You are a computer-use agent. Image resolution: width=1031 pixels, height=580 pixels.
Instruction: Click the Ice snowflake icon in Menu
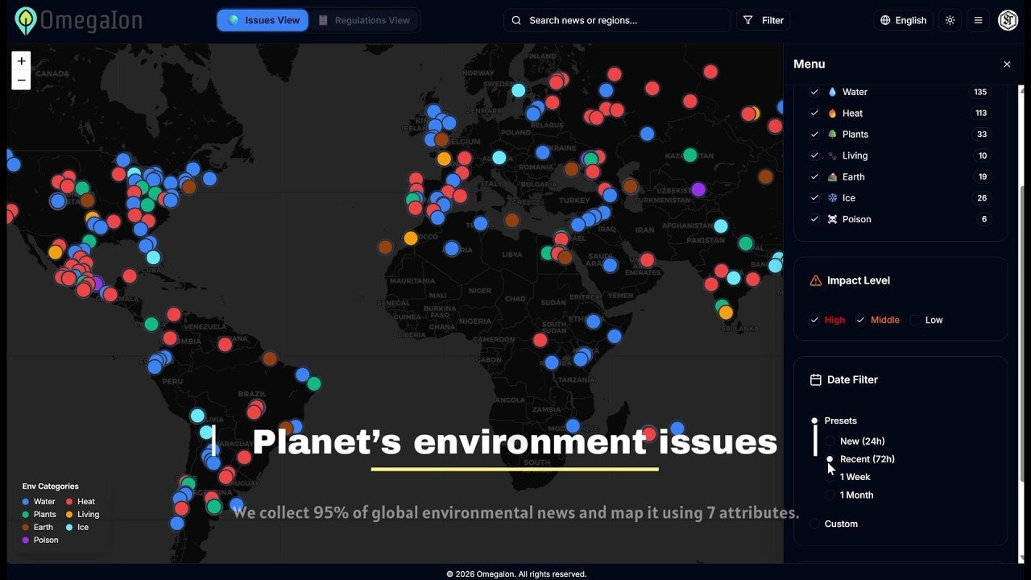(833, 198)
